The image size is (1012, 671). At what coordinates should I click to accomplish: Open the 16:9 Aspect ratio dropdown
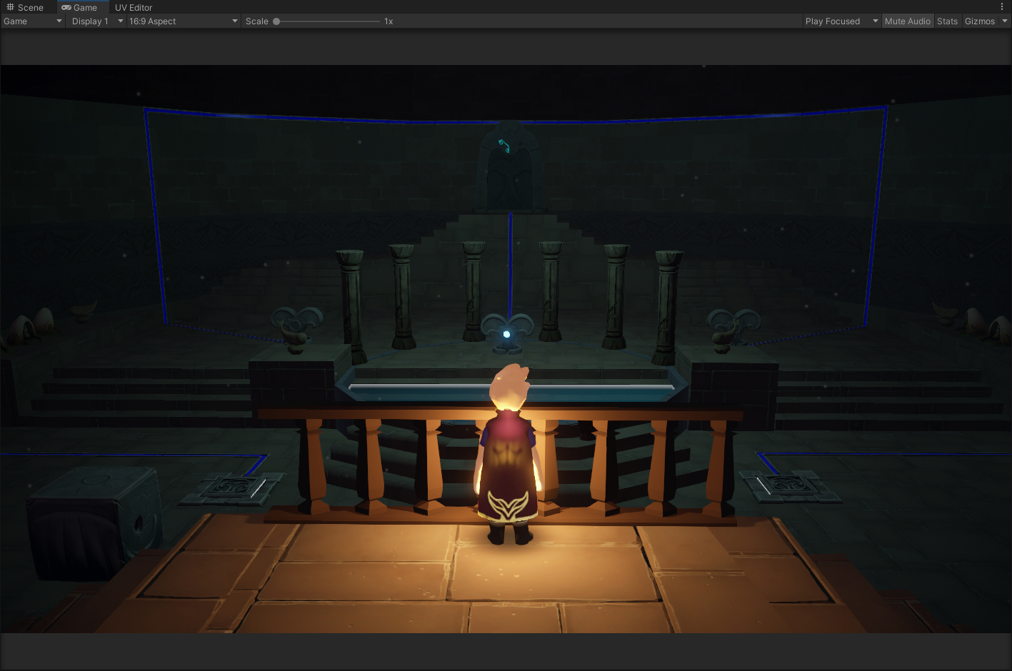pyautogui.click(x=183, y=21)
